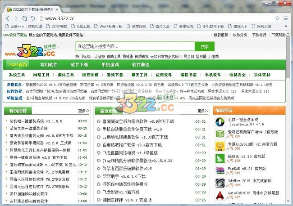Open 手机软件 category
Screen dimensions: 293x206
pos(213,75)
